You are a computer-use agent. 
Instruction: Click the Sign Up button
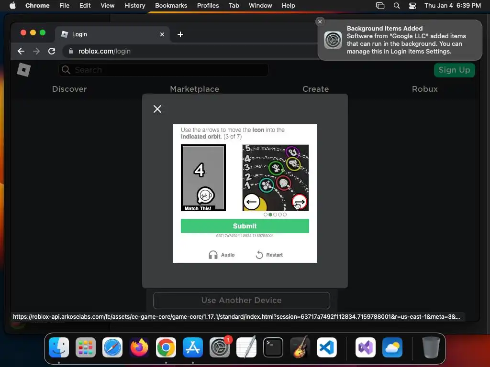[455, 70]
